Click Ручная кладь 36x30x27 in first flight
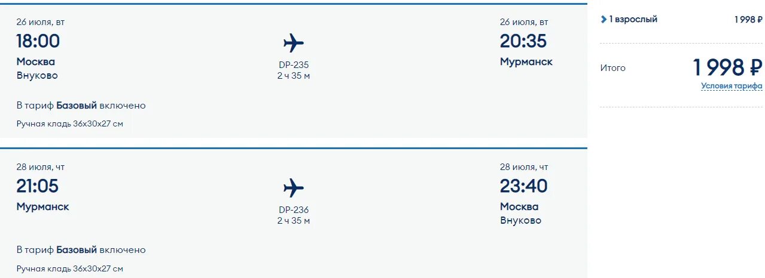The height and width of the screenshot is (278, 765). [70, 124]
